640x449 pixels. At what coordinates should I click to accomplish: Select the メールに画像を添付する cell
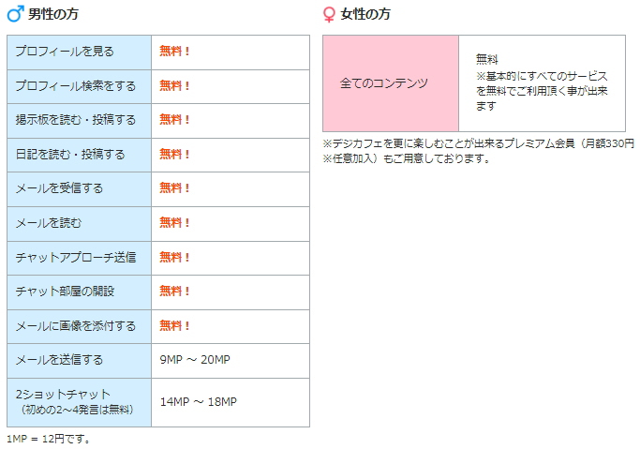80,326
